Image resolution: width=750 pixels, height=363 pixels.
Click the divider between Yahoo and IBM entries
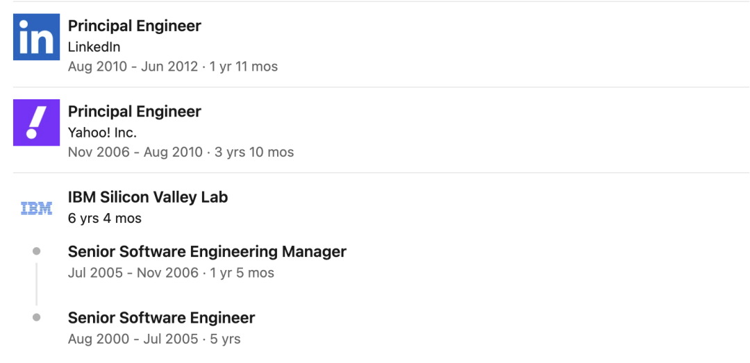tap(381, 172)
